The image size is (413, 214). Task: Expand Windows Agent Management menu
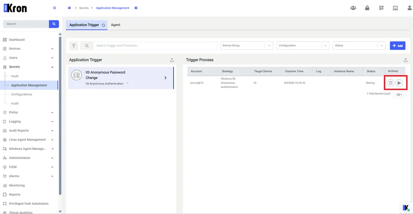pos(52,149)
